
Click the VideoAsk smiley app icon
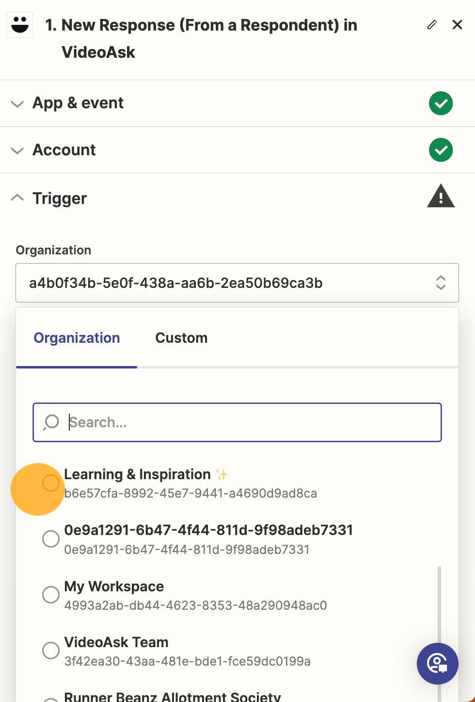pyautogui.click(x=20, y=24)
